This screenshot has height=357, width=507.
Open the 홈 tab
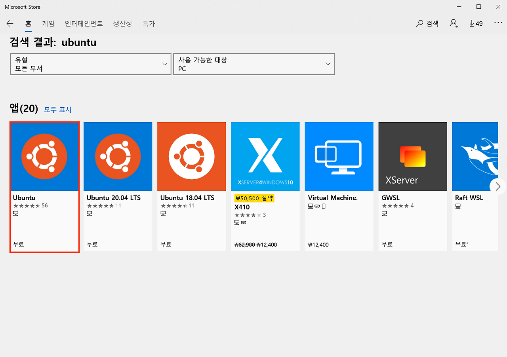(x=28, y=24)
